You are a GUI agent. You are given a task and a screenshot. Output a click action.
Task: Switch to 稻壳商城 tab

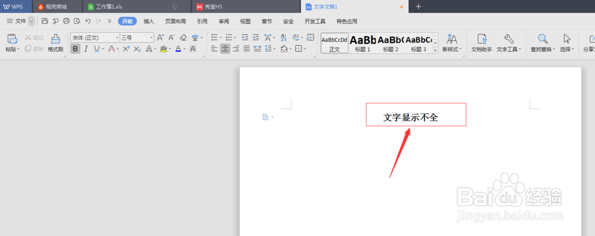tap(57, 7)
